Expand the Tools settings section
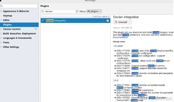Screen dimensions: 174x102 (1, 43)
